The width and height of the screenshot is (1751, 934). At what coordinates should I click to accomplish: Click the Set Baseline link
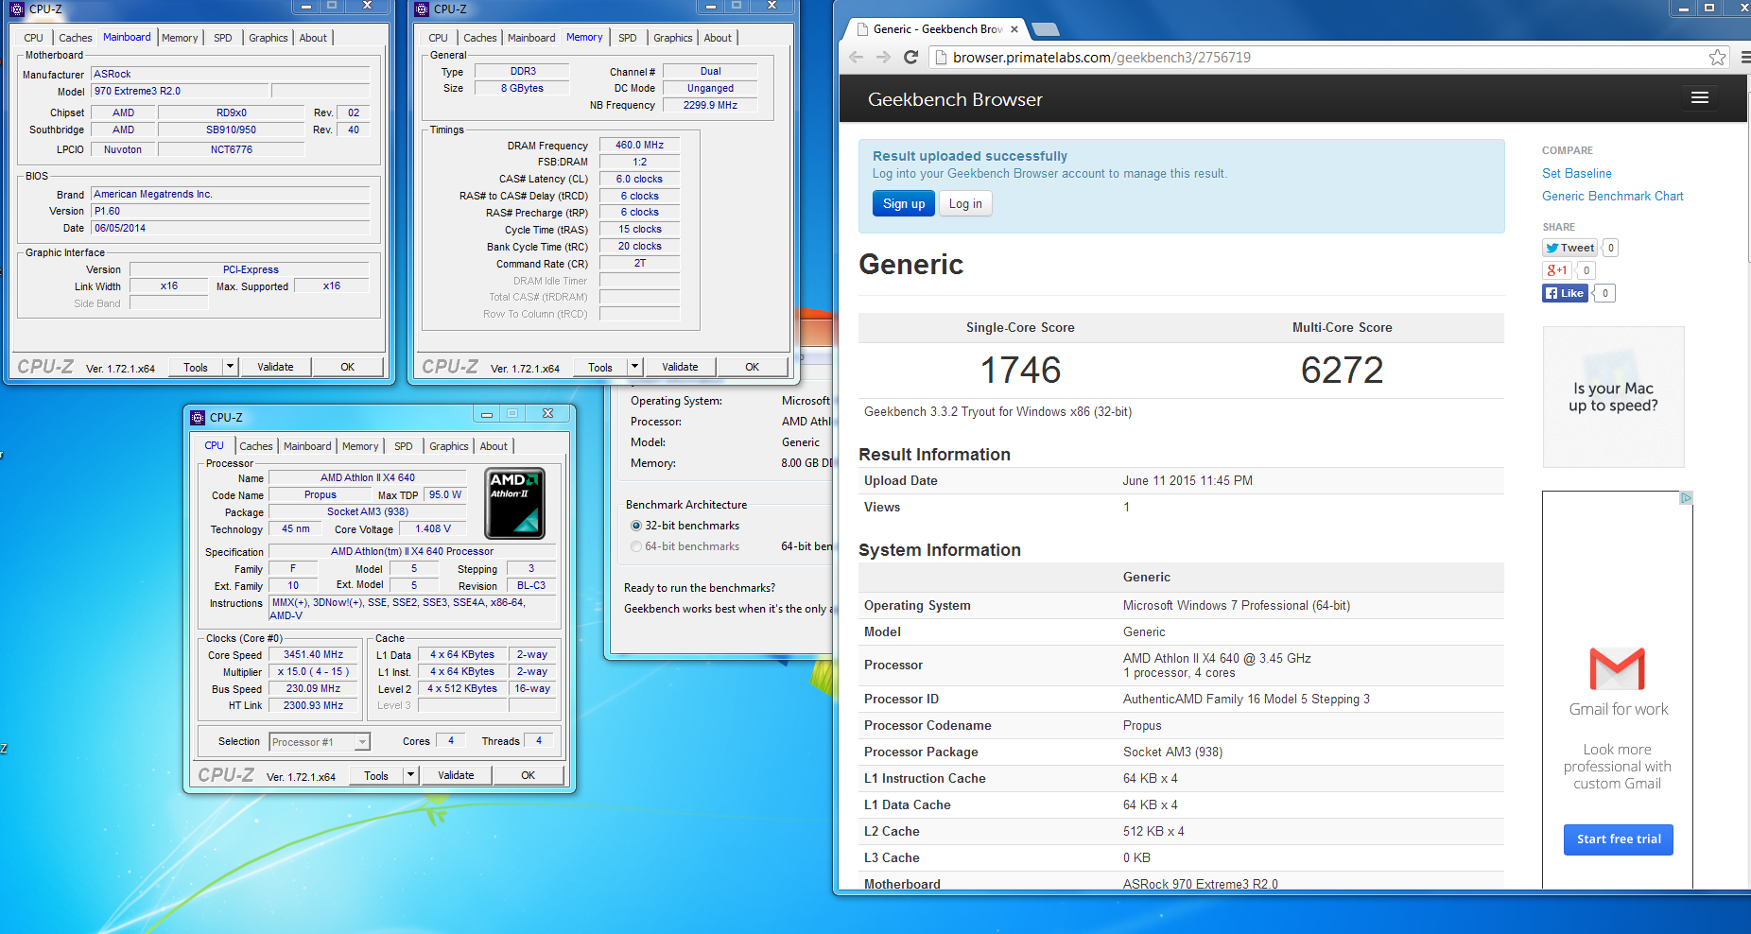pos(1576,173)
